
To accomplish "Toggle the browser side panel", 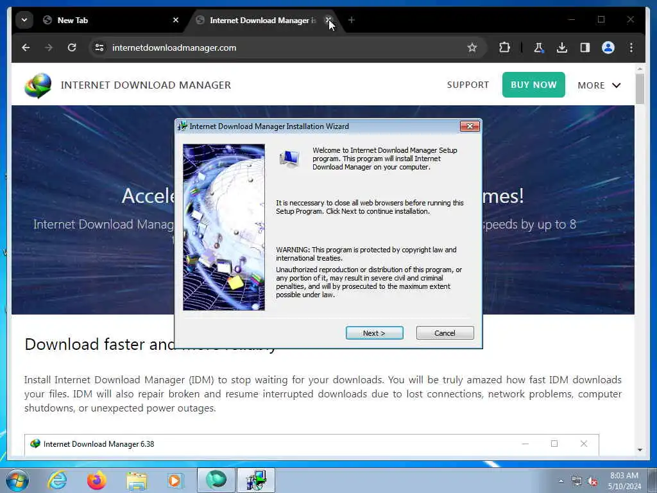I will tap(585, 48).
